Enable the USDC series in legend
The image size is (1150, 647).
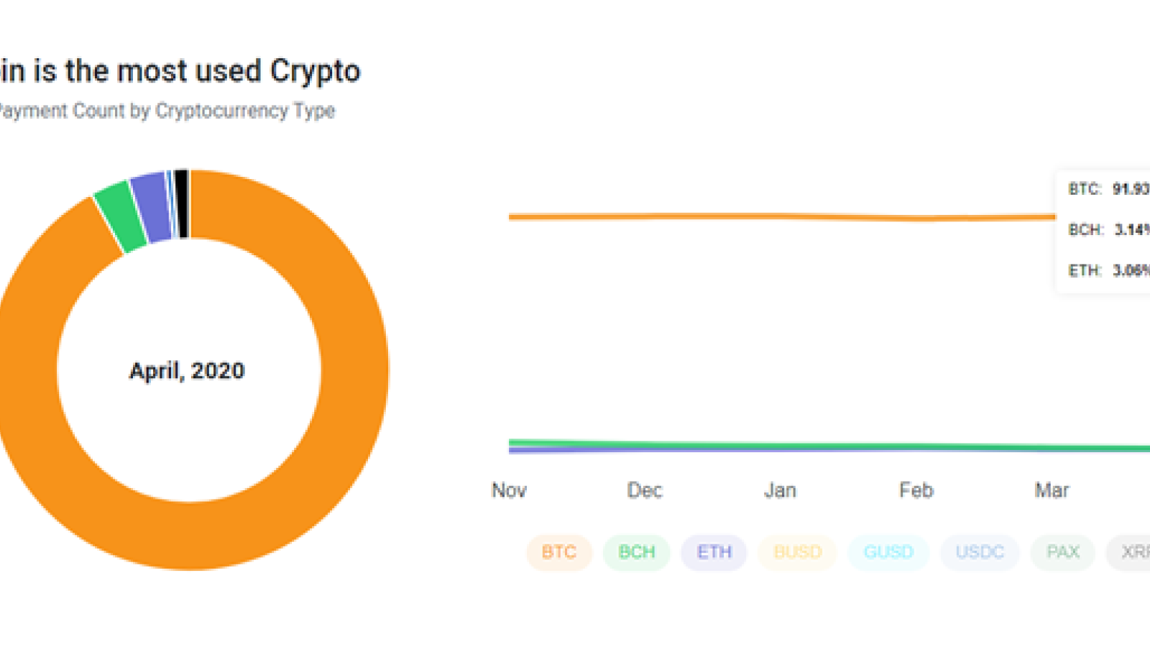click(980, 552)
